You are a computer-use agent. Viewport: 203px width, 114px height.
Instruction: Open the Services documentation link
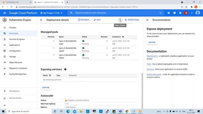tap(150, 69)
